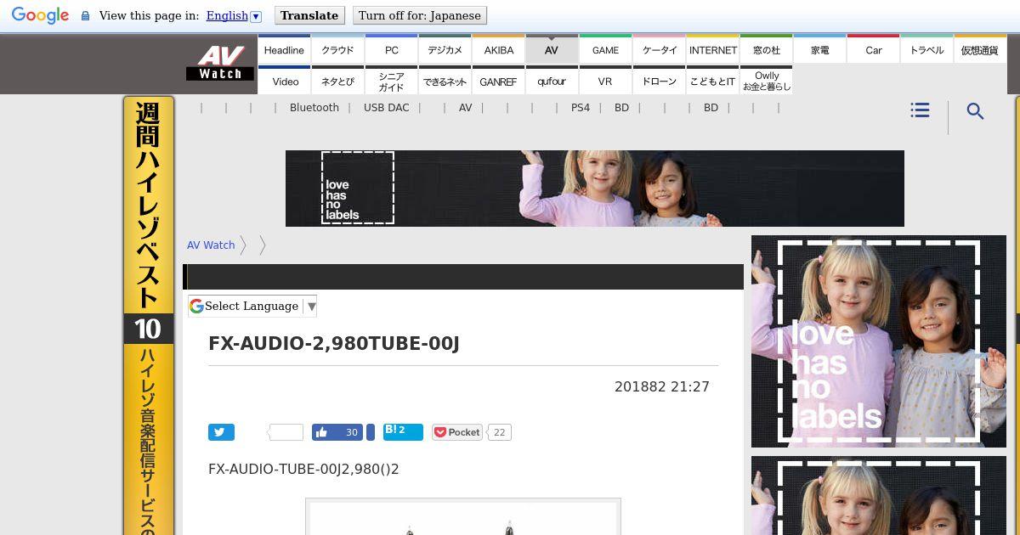Open the ケータイ tab

(659, 49)
